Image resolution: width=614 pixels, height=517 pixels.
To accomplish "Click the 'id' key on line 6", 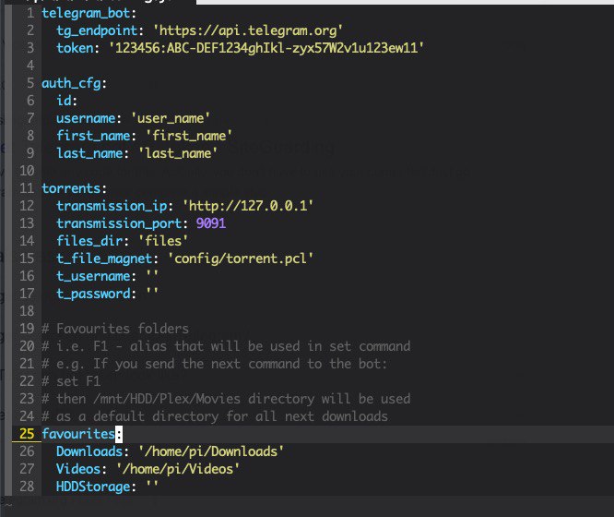I will click(64, 101).
